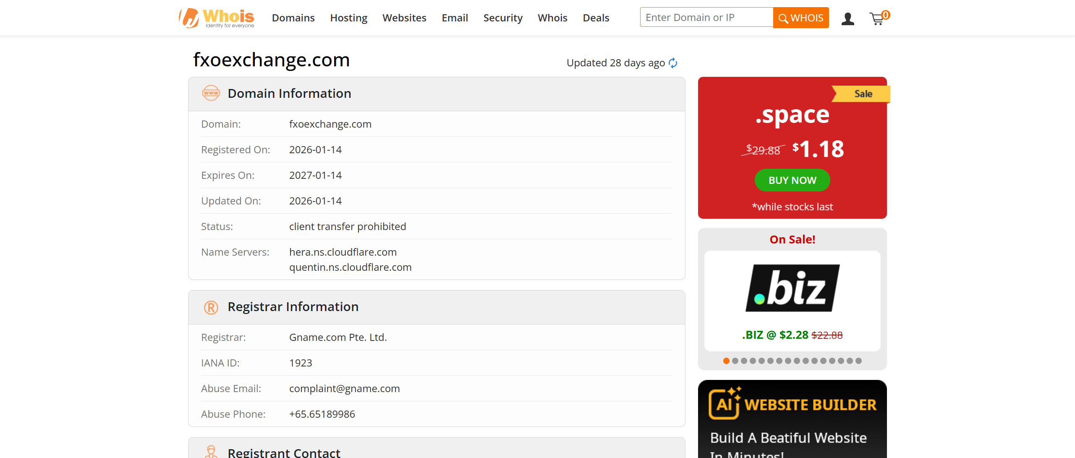Open the Domains menu
This screenshot has height=458, width=1075.
tap(293, 18)
